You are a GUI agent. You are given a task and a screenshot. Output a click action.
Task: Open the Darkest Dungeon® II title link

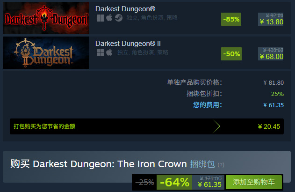pos(128,44)
